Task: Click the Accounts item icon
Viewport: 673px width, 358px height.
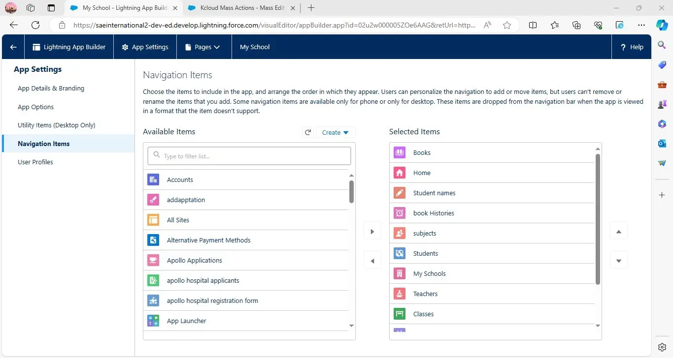Action: coord(153,179)
